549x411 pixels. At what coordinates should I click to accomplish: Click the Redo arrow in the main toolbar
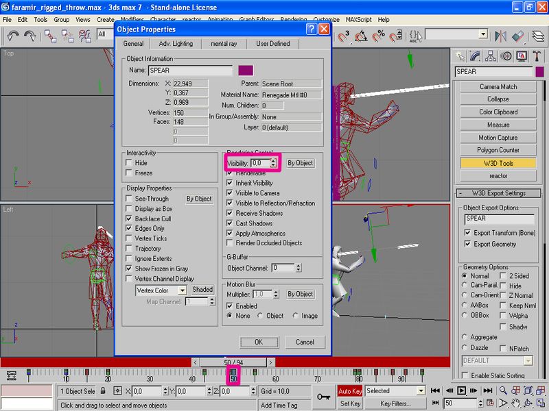(30, 36)
